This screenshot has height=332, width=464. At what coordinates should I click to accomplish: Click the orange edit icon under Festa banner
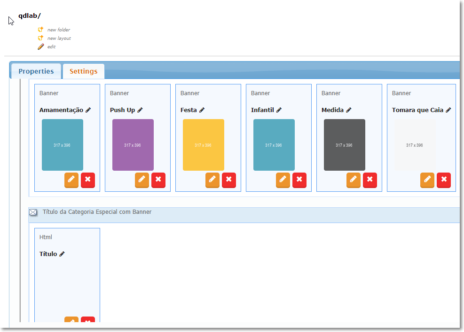(x=212, y=180)
